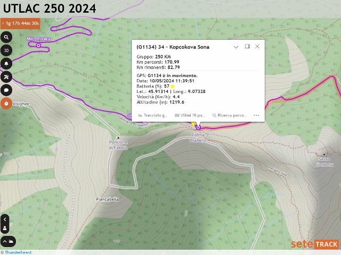Click the Km percorsi 170.99 value

coord(172,62)
